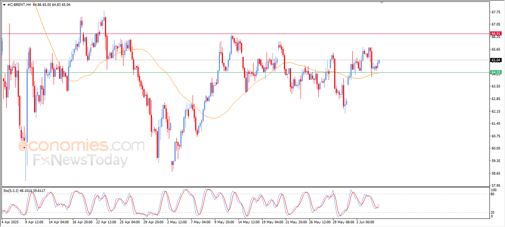The width and height of the screenshot is (505, 227).
Task: Click the chart shift triangle marker at top
Action: [x=382, y=3]
